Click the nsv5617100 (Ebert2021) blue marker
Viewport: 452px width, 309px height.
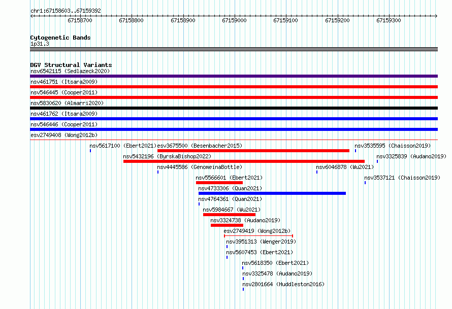[x=90, y=151]
